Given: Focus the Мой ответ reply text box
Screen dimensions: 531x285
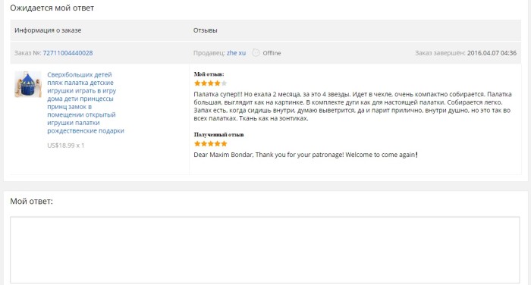Looking at the screenshot, I should (265, 250).
